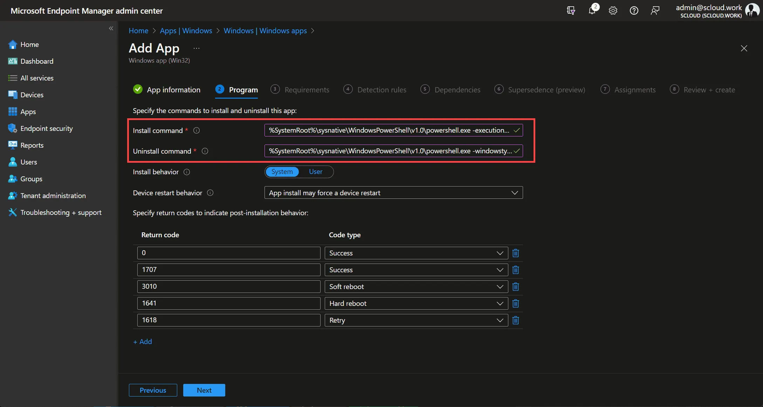Image resolution: width=763 pixels, height=407 pixels.
Task: Open code type dropdown for return code 0
Action: coord(416,253)
